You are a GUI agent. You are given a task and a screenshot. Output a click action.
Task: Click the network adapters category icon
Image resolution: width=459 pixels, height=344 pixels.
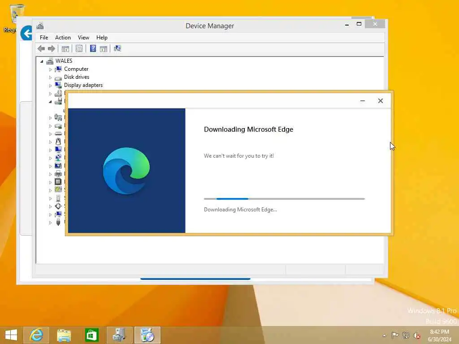click(x=58, y=158)
